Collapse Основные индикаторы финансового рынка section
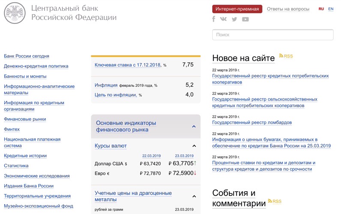The width and height of the screenshot is (343, 214). [x=194, y=126]
